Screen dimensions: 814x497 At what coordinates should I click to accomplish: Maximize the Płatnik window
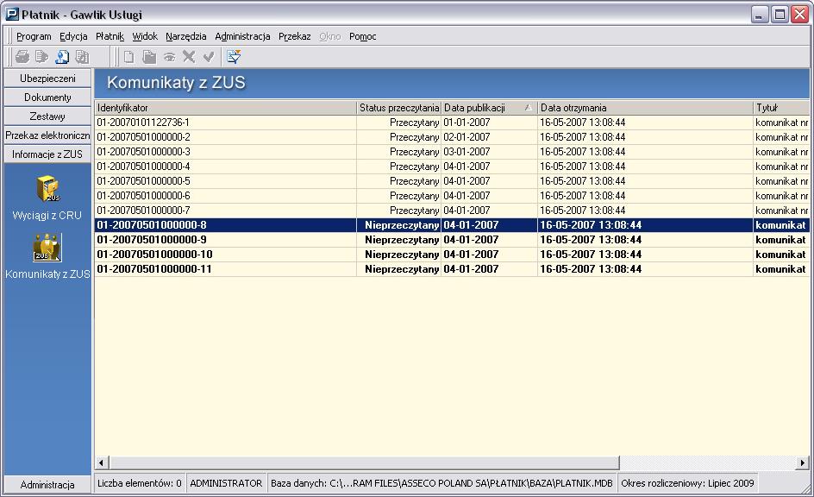[x=780, y=15]
